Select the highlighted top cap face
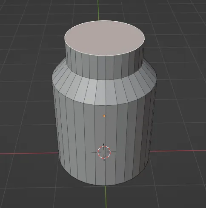Viewport: 206px width, 208px height. (x=105, y=38)
